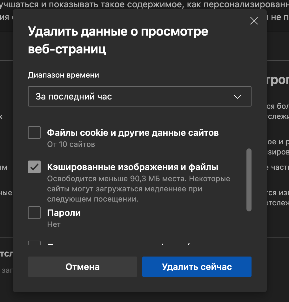Click the 'Отмена' button
The height and width of the screenshot is (302, 289).
83,267
